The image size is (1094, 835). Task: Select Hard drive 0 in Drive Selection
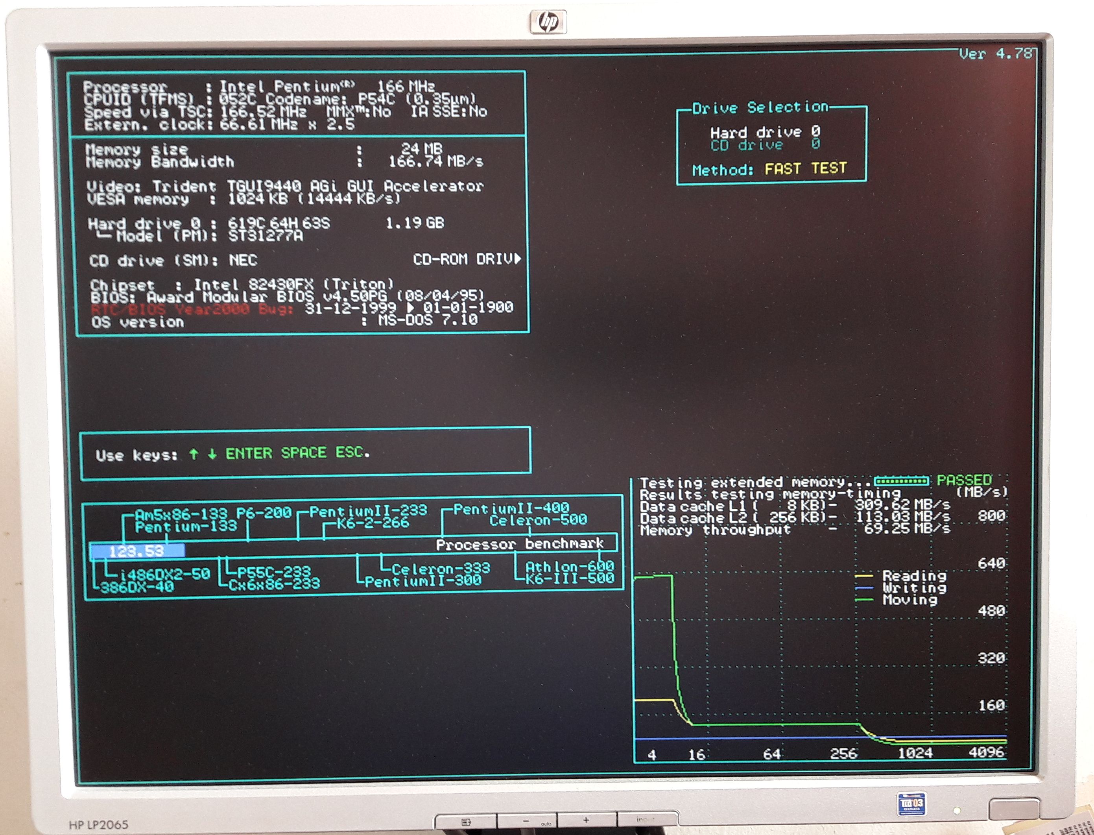point(765,132)
